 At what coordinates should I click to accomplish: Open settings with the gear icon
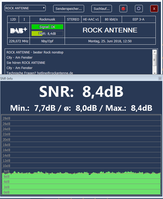click(x=139, y=9)
